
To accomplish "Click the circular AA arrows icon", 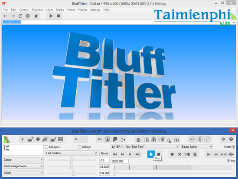I will (192, 139).
